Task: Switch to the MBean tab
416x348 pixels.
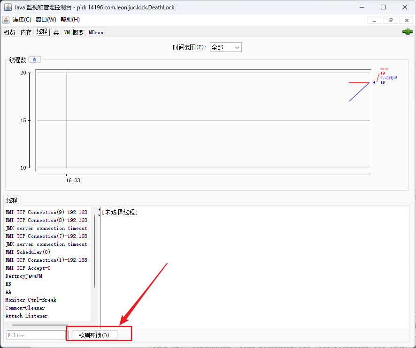Action: pos(96,32)
